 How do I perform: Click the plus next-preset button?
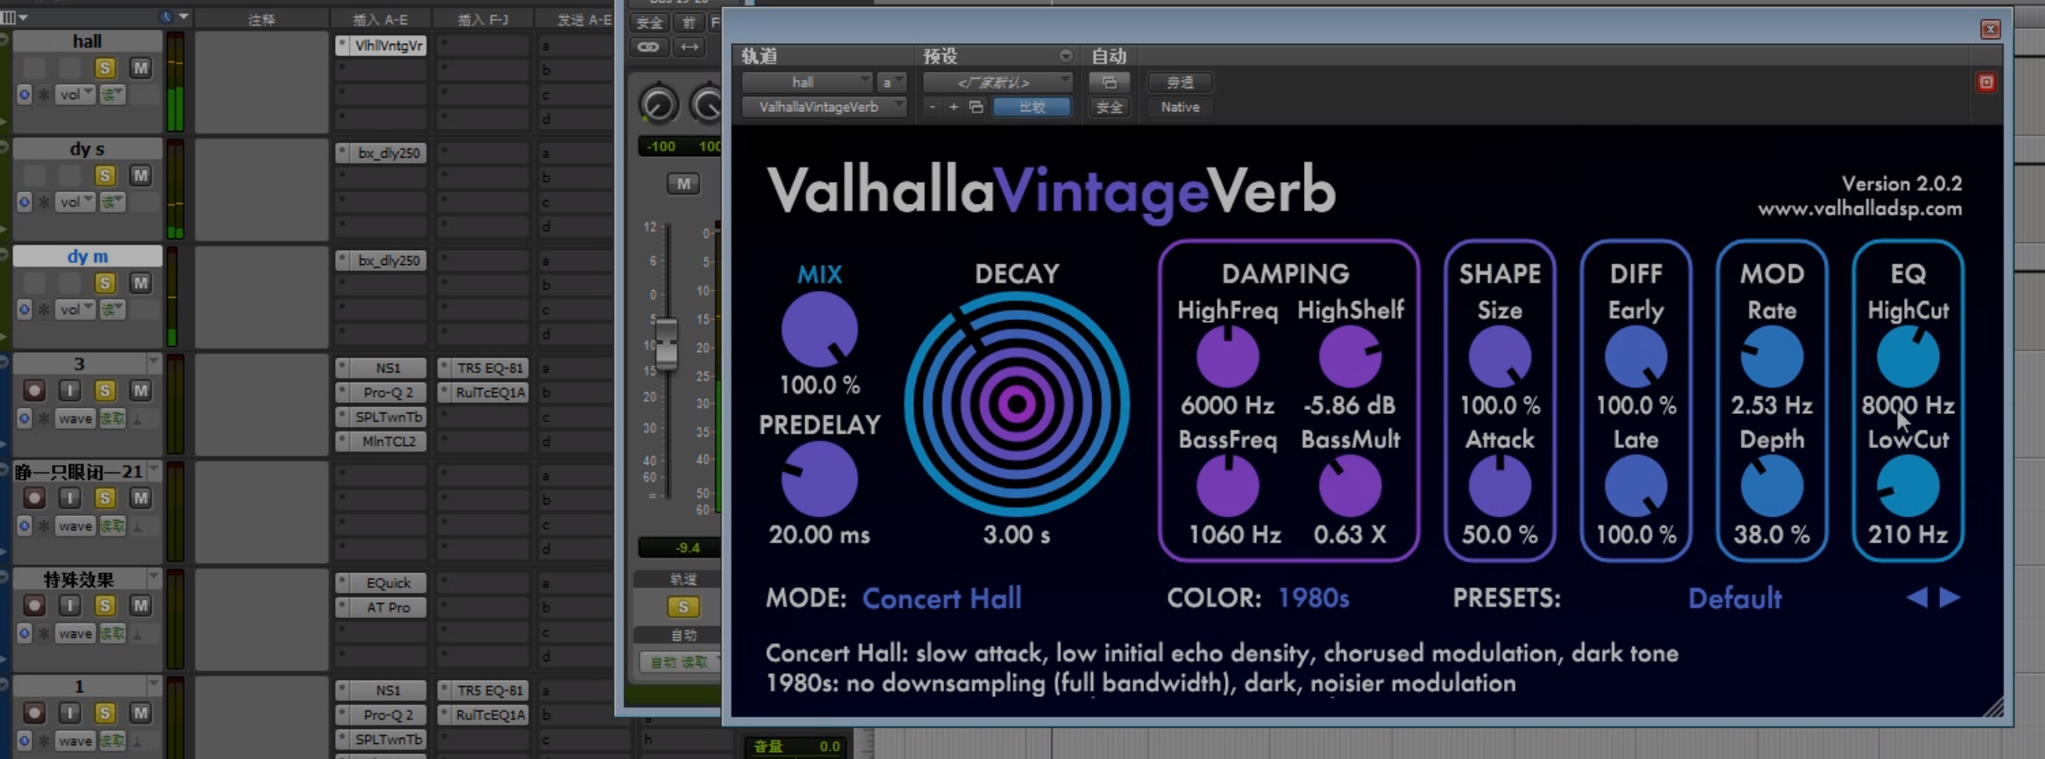(953, 107)
